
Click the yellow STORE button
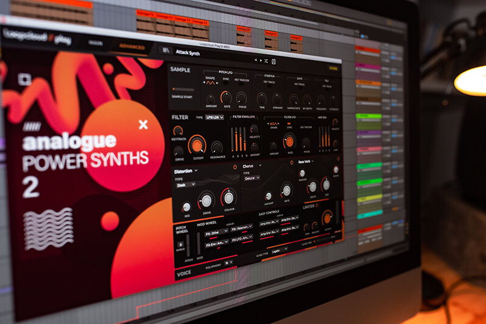[x=334, y=69]
